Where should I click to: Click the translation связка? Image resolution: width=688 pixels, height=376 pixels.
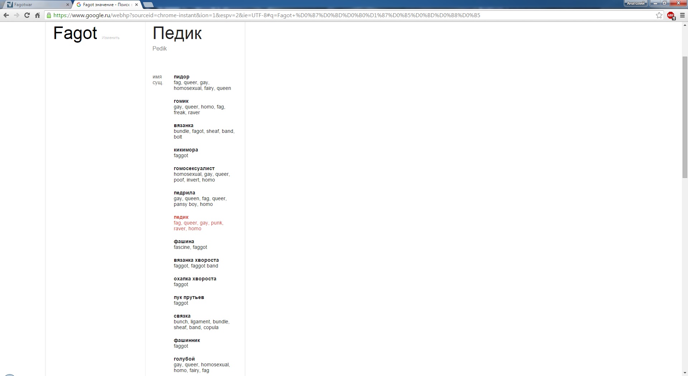pos(182,316)
